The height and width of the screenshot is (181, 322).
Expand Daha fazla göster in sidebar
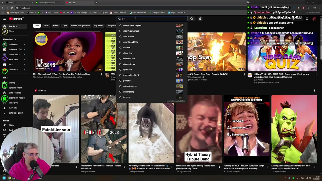[x=15, y=113]
